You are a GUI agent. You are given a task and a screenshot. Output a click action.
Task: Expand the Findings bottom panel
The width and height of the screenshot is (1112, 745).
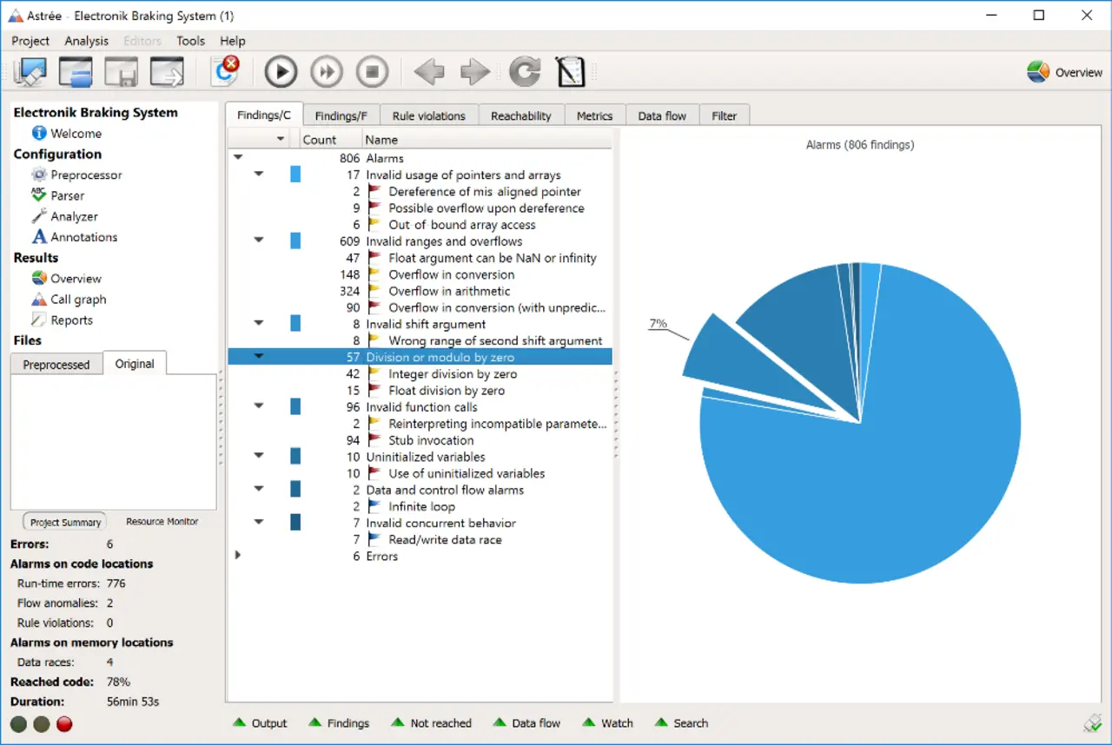338,723
